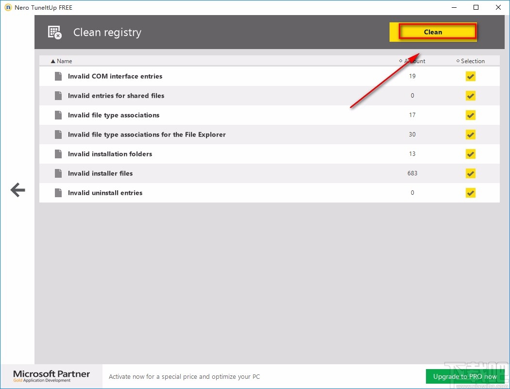Maximize the Nero TuneItUp window
Image resolution: width=510 pixels, height=389 pixels.
click(476, 7)
